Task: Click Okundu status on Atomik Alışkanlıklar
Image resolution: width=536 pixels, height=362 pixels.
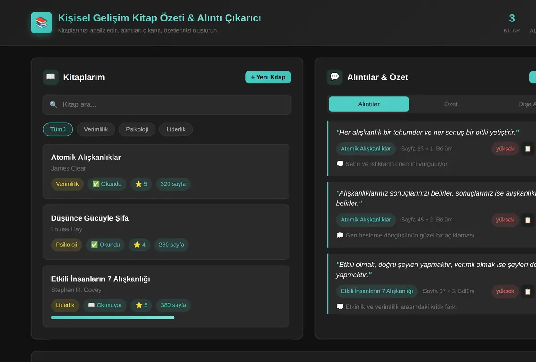Action: pyautogui.click(x=107, y=184)
